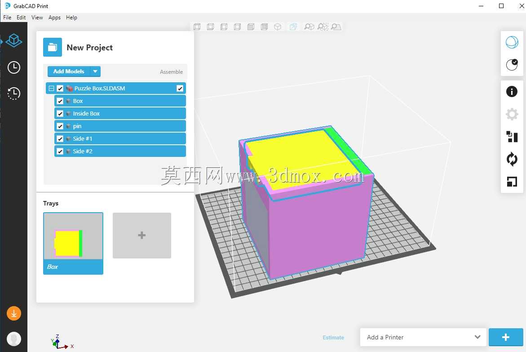Uncheck the Box part checkbox
Screen dimensions: 526x352
[60, 101]
